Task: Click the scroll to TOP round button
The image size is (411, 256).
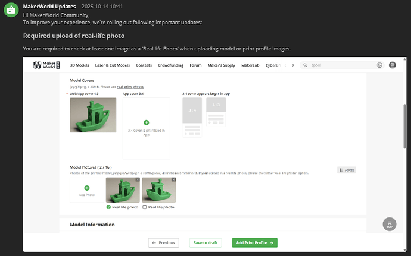Action: pyautogui.click(x=390, y=224)
